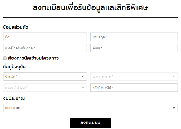Open the เขต / อำเภอ district dropdown
Viewport: 181px width, 129px height.
click(131, 76)
